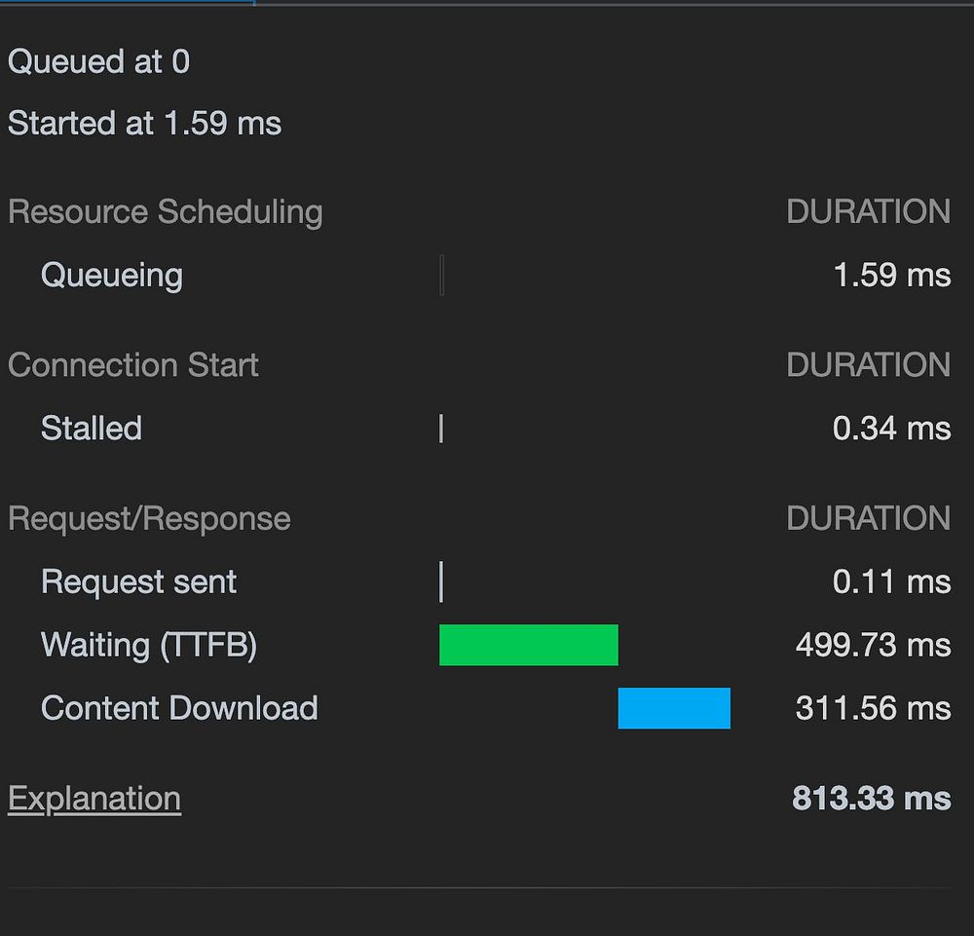Viewport: 974px width, 936px height.
Task: Click the 499.73 ms TTFB duration value
Action: [873, 645]
